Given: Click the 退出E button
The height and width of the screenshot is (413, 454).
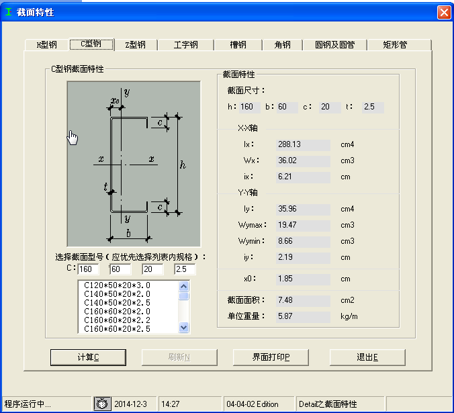Looking at the screenshot, I should click(367, 357).
